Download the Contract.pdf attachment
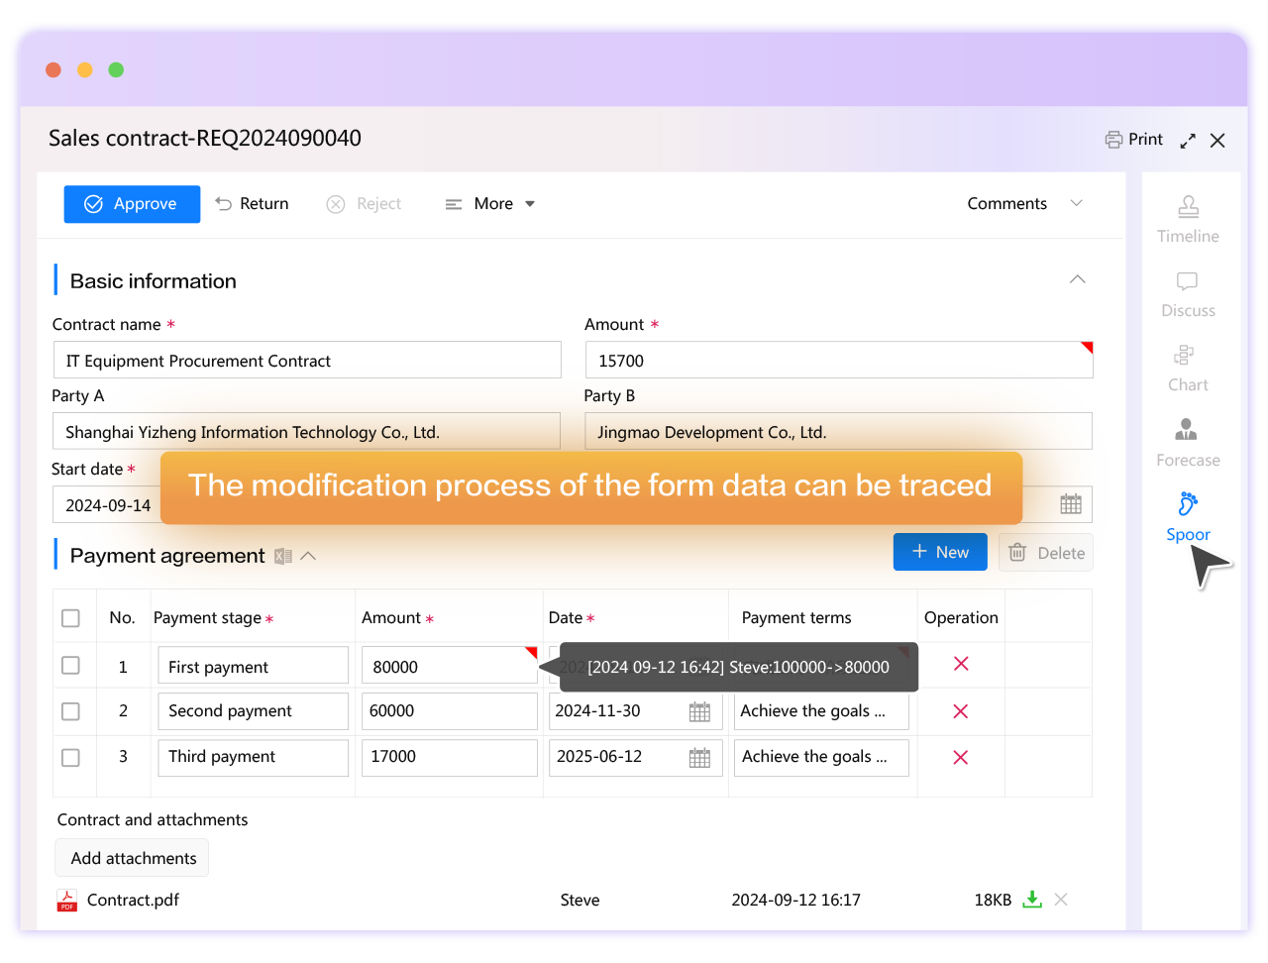Viewport: 1268px width, 963px height. (x=1031, y=900)
